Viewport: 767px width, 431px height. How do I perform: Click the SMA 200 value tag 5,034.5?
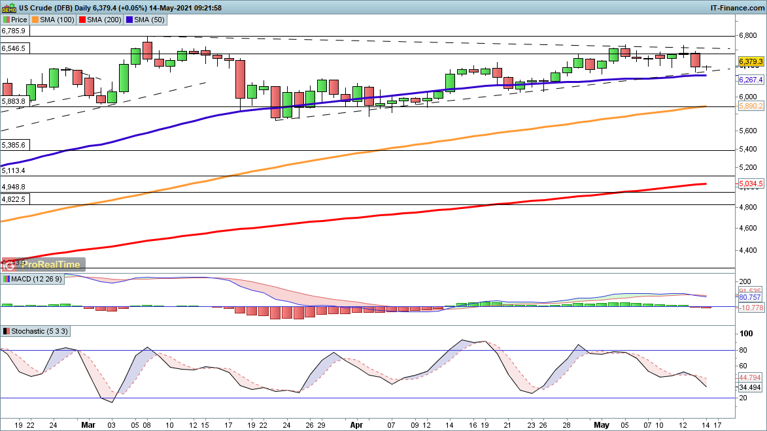tap(751, 185)
